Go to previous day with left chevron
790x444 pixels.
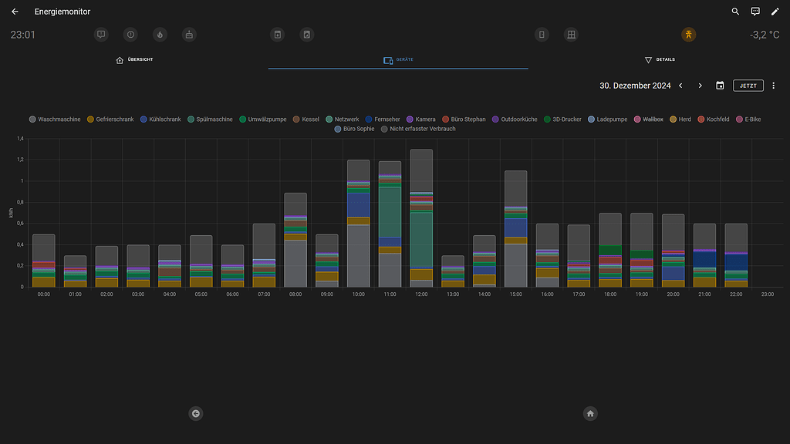click(680, 86)
